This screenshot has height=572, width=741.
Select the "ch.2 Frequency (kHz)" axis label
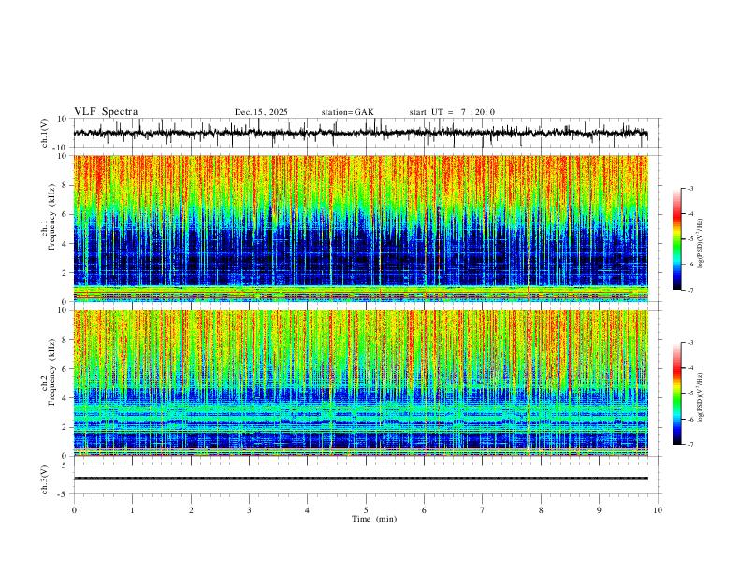[x=50, y=372]
